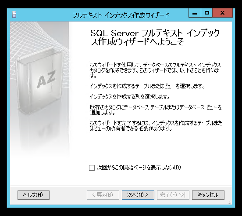Click the disabled 完了(F) >>| button
This screenshot has width=242, height=216.
click(x=173, y=195)
